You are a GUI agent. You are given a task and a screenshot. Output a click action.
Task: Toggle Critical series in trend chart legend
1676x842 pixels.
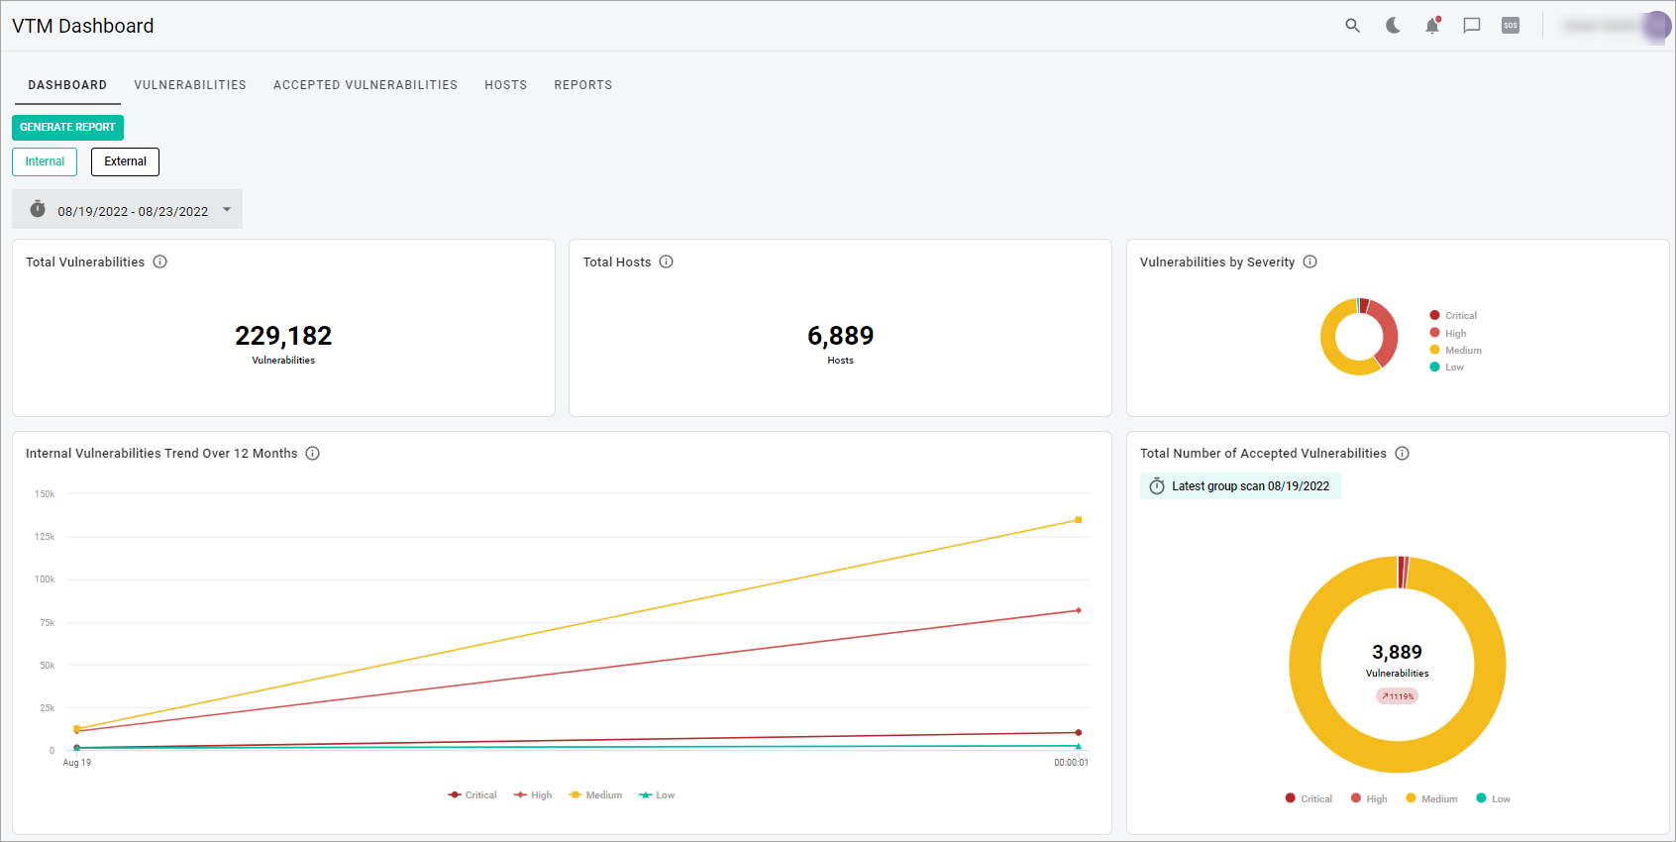tap(472, 794)
